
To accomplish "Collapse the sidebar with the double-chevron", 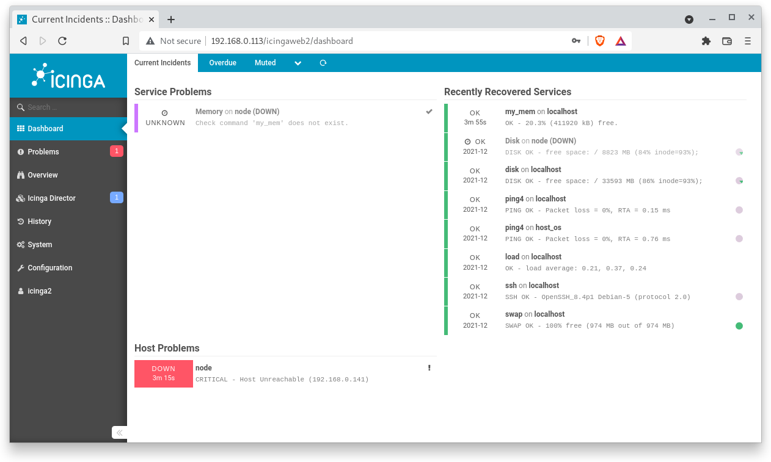I will coord(119,432).
